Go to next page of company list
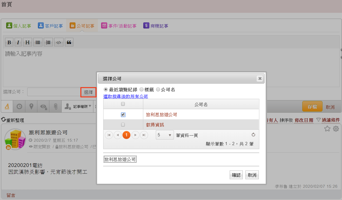Image resolution: width=342 pixels, height=200 pixels. click(x=136, y=135)
